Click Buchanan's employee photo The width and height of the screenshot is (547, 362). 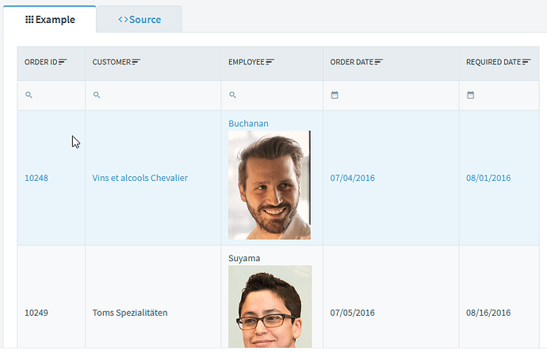click(x=270, y=185)
